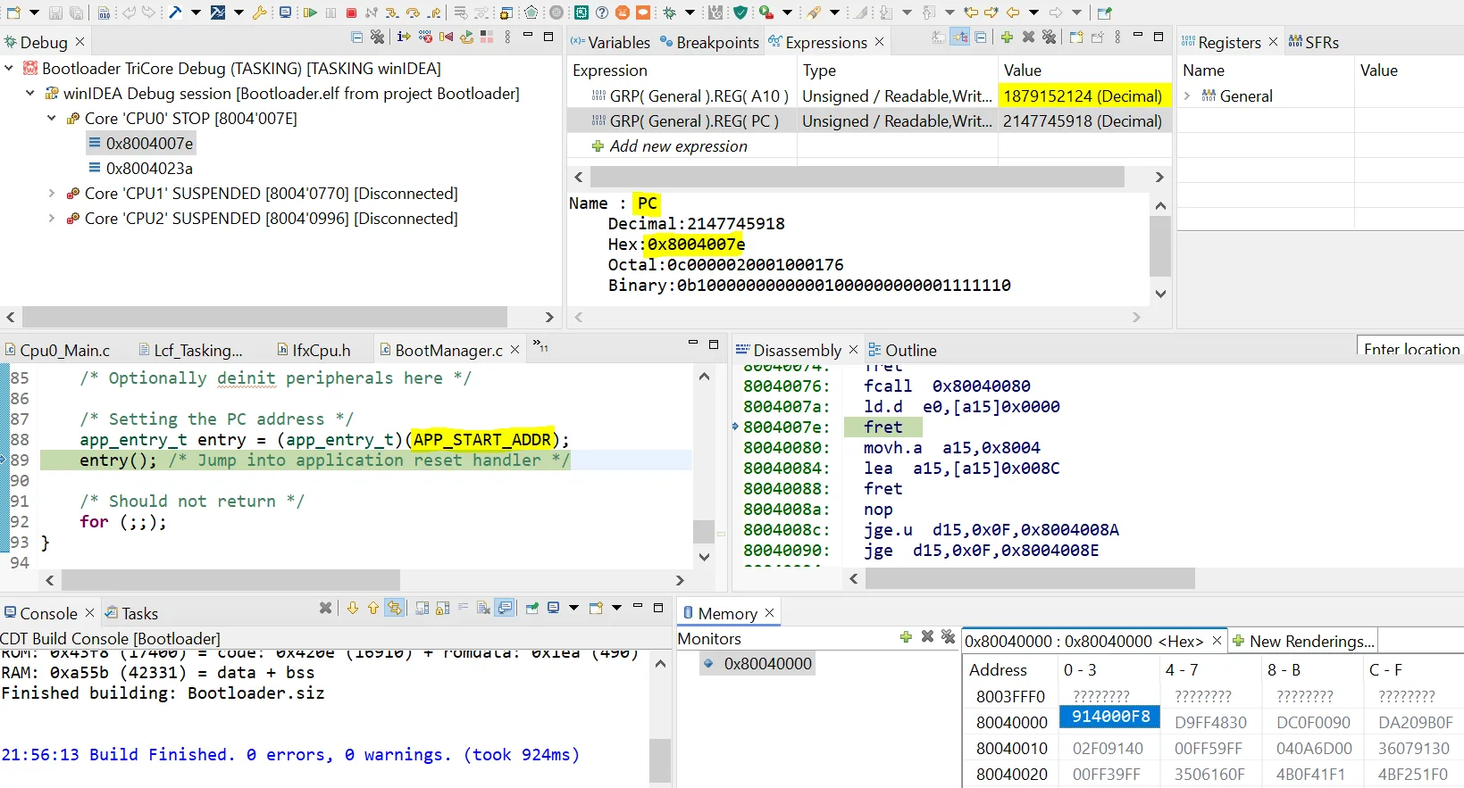
Task: Click the Step Into toolbar icon
Action: click(x=391, y=12)
